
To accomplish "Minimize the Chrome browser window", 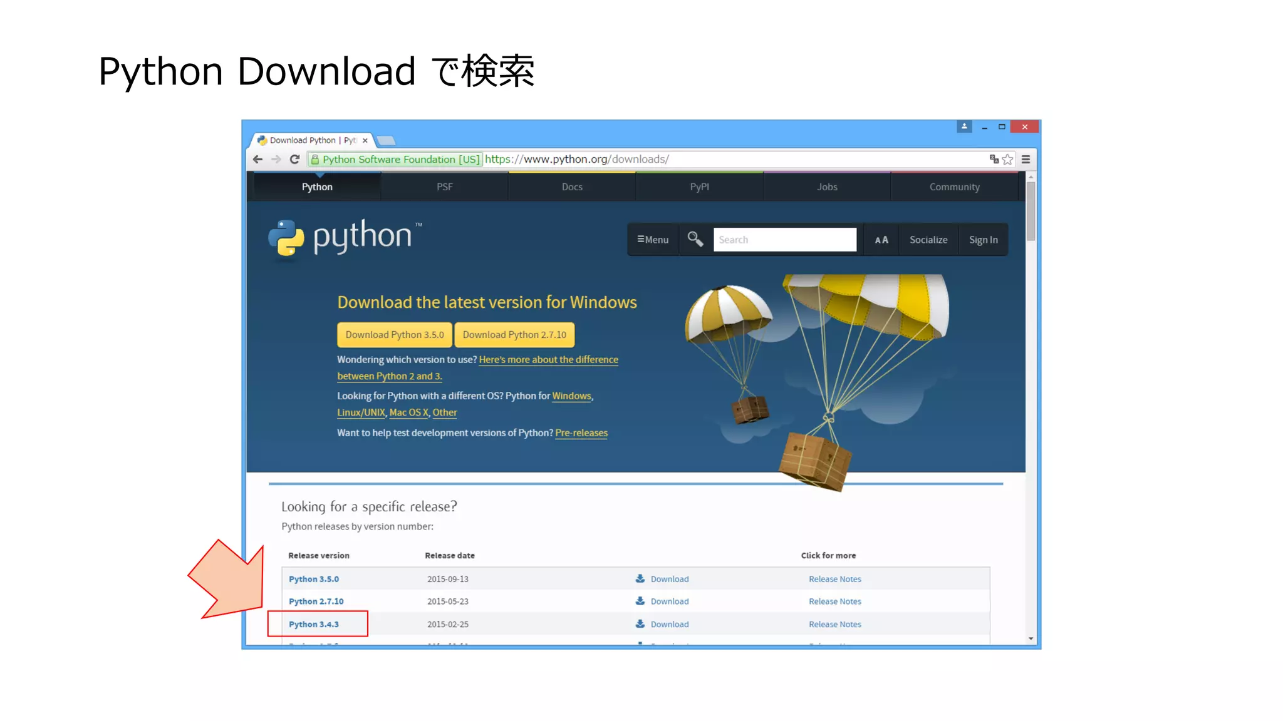I will [985, 127].
